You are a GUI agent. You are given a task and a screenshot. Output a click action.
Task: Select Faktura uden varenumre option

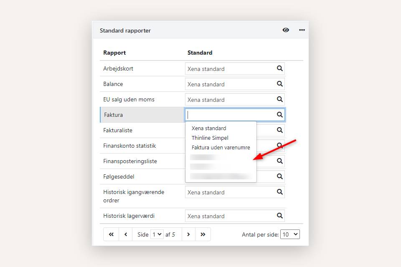[221, 147]
